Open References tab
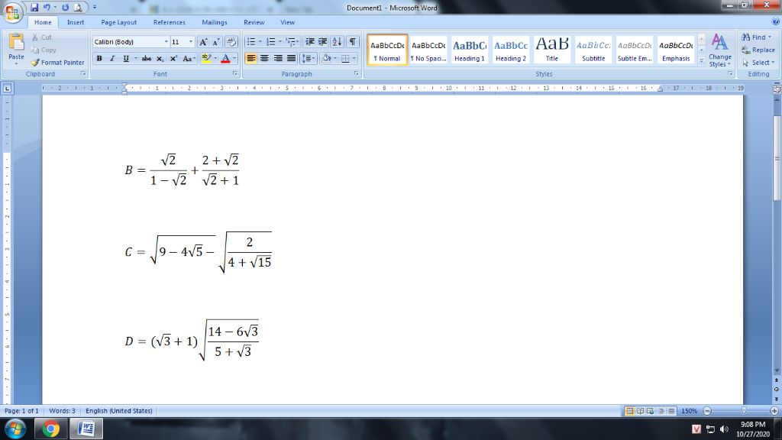This screenshot has height=440, width=782. coord(169,22)
